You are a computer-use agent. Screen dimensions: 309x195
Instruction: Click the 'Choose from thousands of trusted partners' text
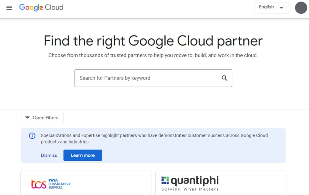pyautogui.click(x=153, y=55)
